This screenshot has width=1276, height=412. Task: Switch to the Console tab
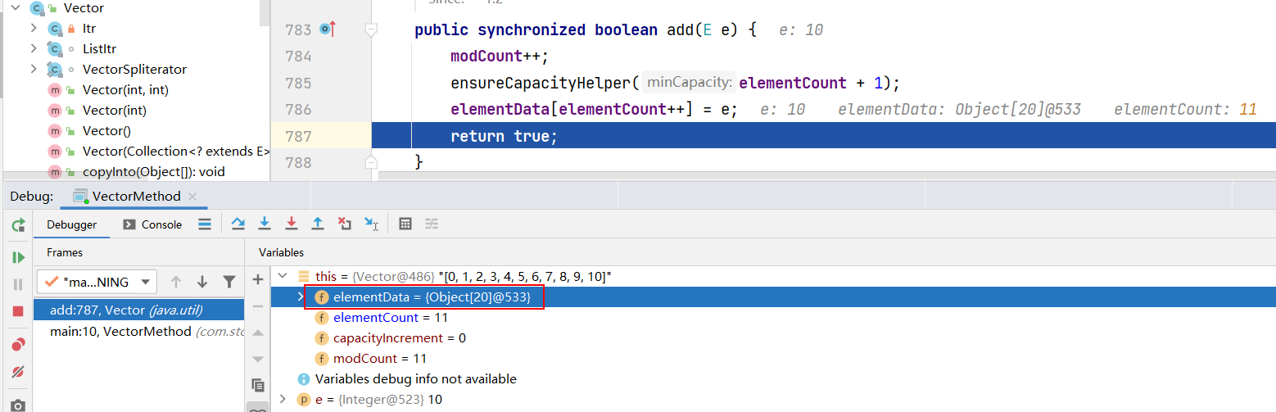pyautogui.click(x=152, y=224)
